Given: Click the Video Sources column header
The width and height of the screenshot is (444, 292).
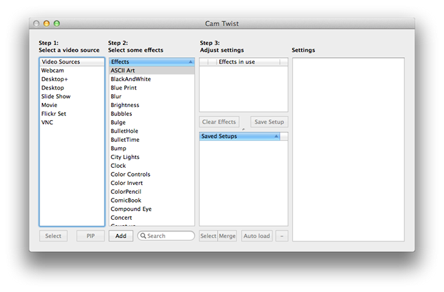Looking at the screenshot, I should click(72, 61).
